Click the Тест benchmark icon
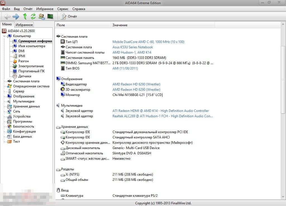The width and height of the screenshot is (286, 206). [9, 142]
